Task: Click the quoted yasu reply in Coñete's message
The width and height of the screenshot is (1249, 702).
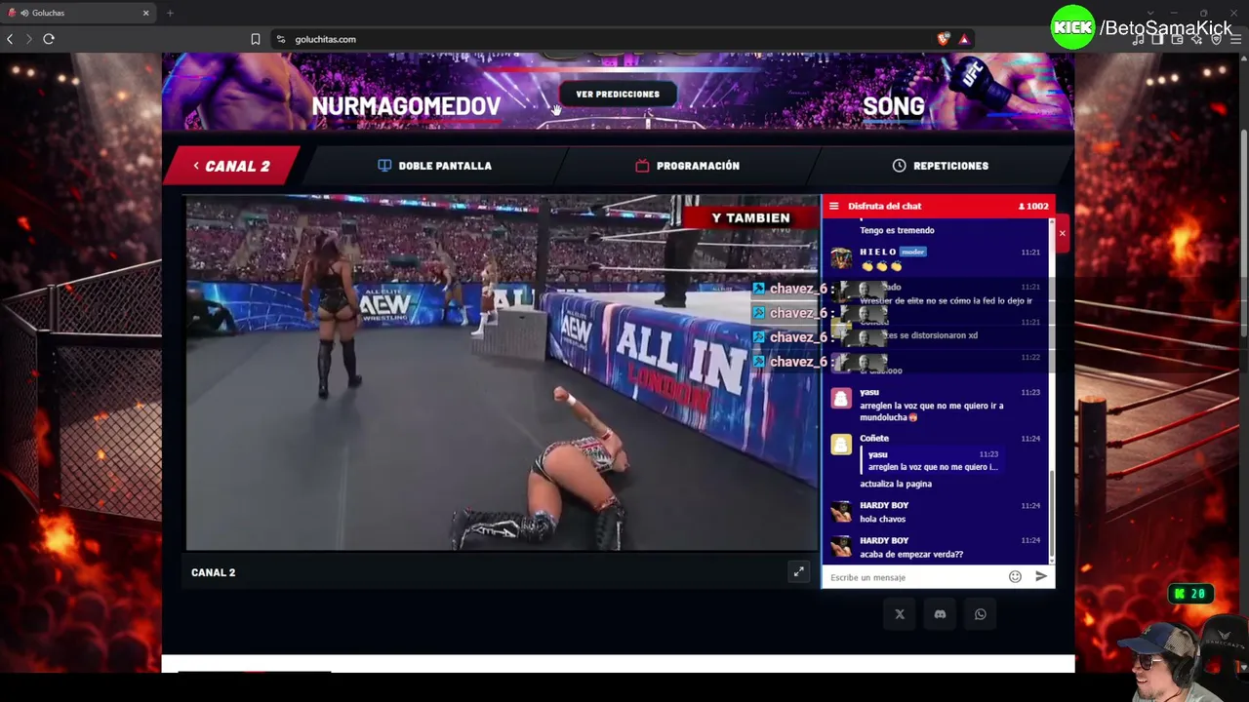Action: [932, 461]
